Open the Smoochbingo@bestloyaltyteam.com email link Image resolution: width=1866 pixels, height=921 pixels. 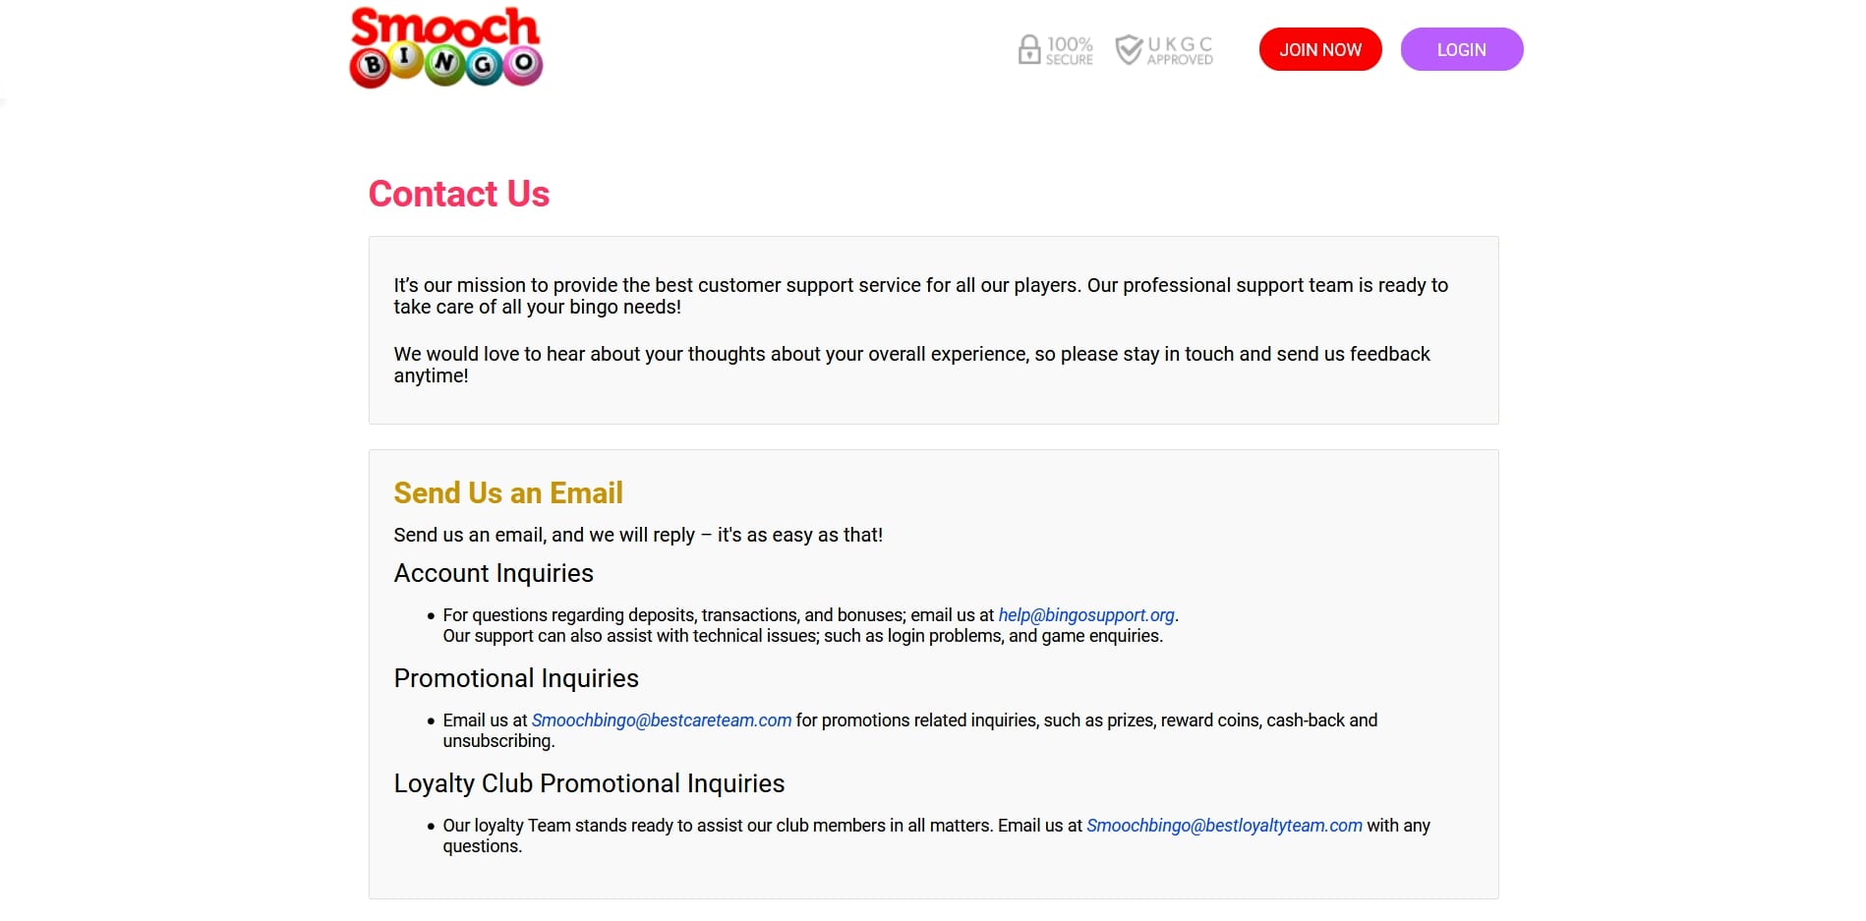click(1224, 826)
